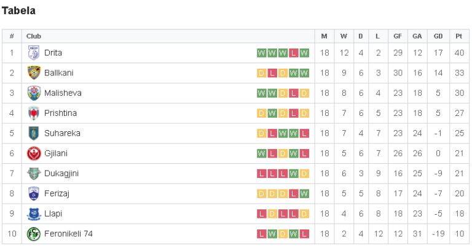
Task: Click the Ferizaj club crest icon
Action: [x=34, y=194]
